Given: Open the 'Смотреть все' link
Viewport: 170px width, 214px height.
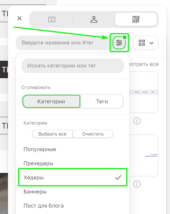Looking at the screenshot, I should [144, 64].
